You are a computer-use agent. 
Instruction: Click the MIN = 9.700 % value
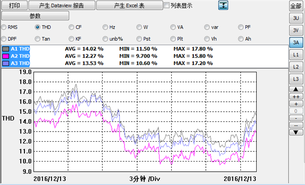click(x=138, y=56)
